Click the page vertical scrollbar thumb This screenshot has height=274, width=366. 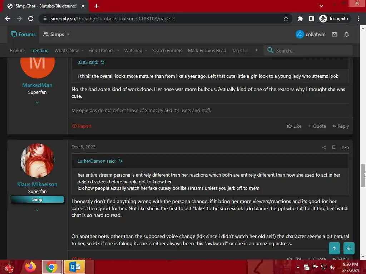click(x=363, y=176)
